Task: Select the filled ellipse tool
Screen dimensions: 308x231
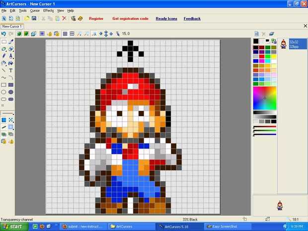Action: click(11, 92)
